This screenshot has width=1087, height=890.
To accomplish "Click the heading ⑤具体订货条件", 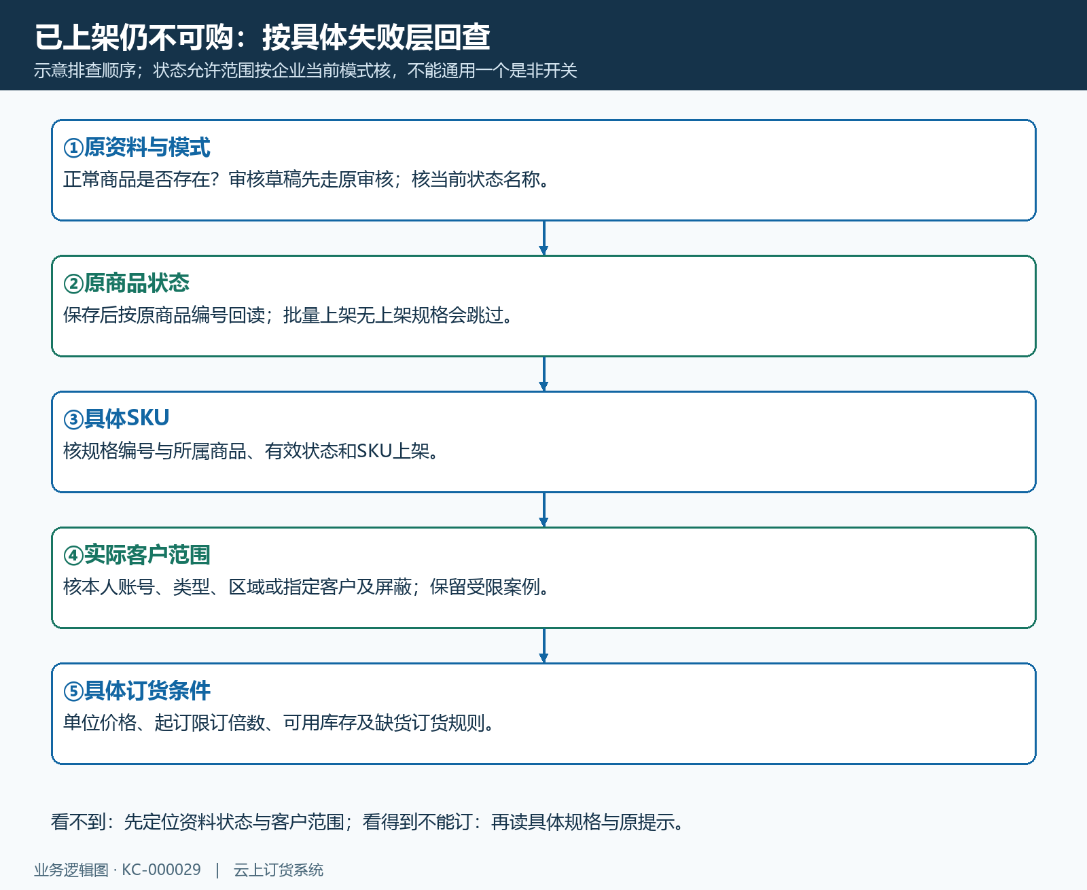I will pos(137,691).
